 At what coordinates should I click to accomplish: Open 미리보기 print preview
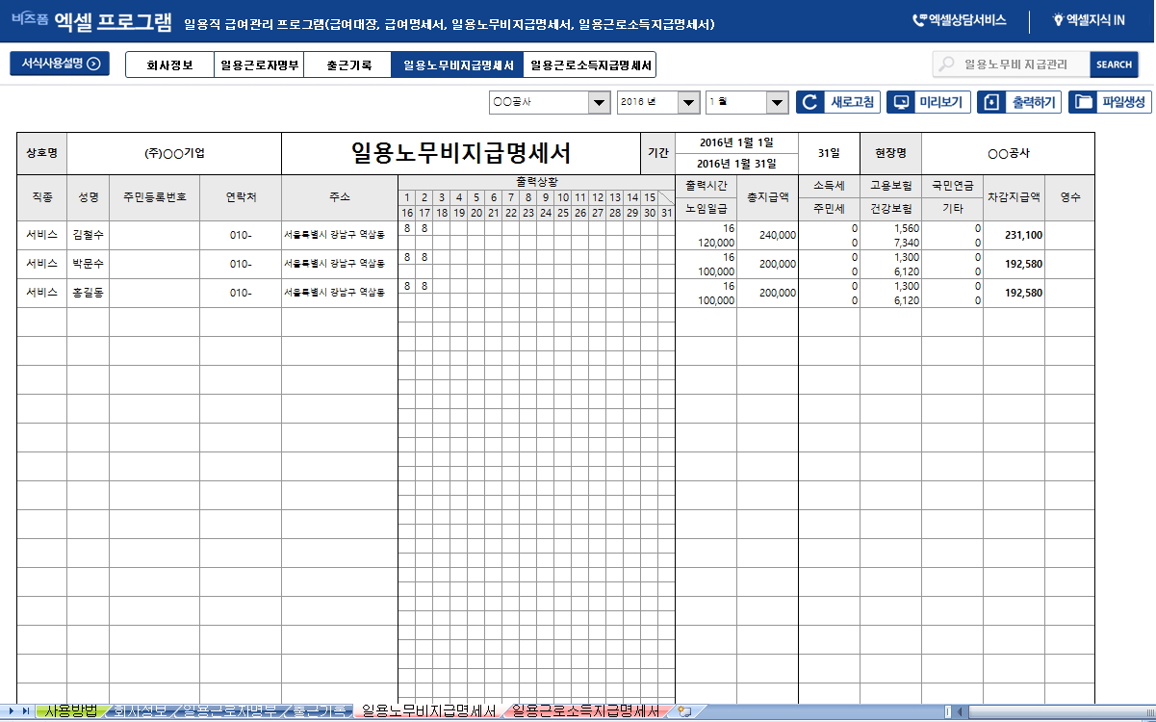tap(928, 102)
